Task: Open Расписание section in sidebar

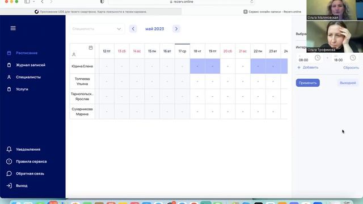Action: tap(27, 53)
